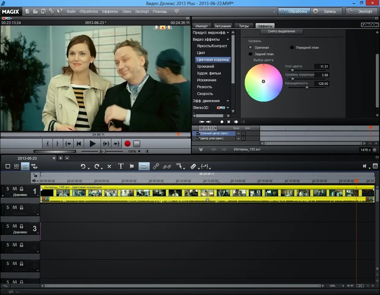Group objects with the link icon
This screenshot has width=380, height=295.
[x=156, y=166]
